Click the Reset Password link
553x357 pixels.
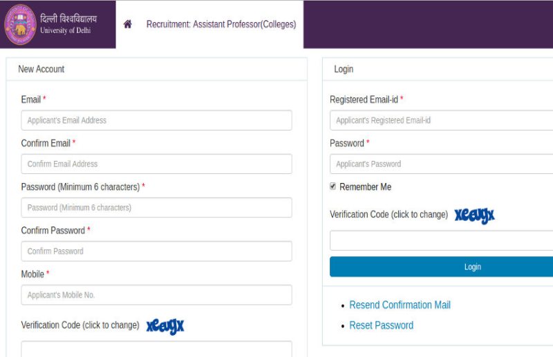pyautogui.click(x=381, y=325)
